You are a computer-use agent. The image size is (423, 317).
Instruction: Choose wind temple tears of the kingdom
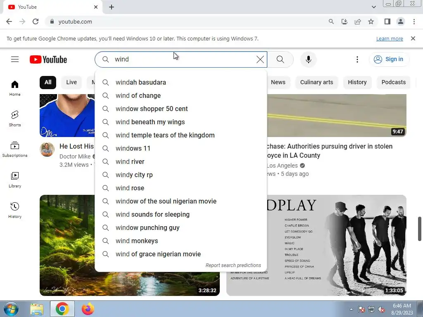pyautogui.click(x=181, y=135)
